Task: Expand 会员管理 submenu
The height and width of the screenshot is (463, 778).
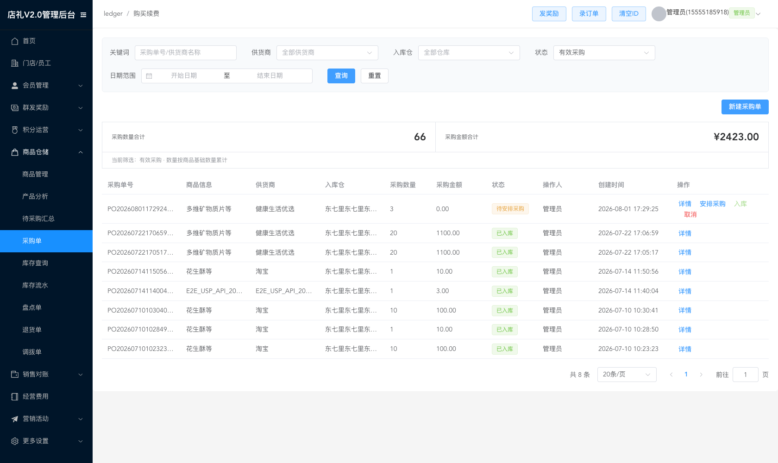Action: 81,86
